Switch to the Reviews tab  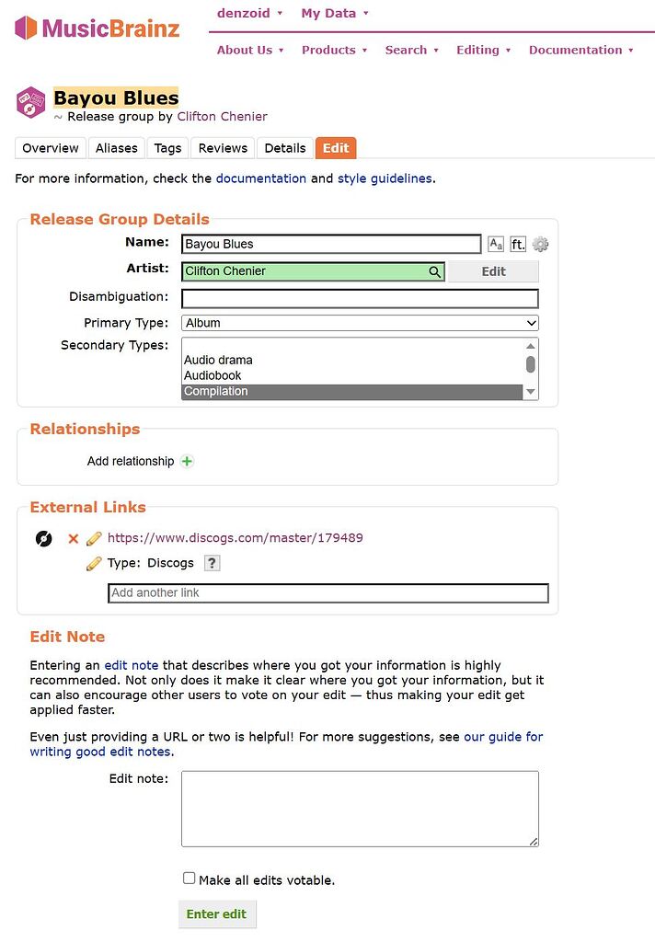pyautogui.click(x=224, y=148)
